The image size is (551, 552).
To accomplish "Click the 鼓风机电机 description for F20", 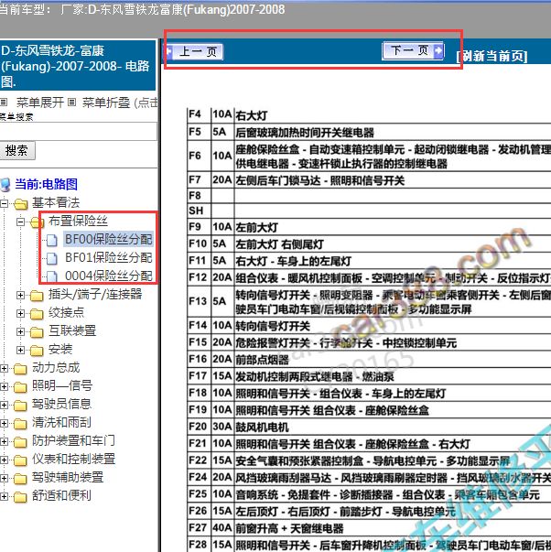I will click(x=262, y=428).
